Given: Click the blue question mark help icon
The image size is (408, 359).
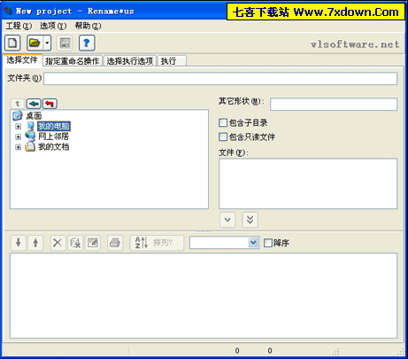Looking at the screenshot, I should tap(87, 43).
